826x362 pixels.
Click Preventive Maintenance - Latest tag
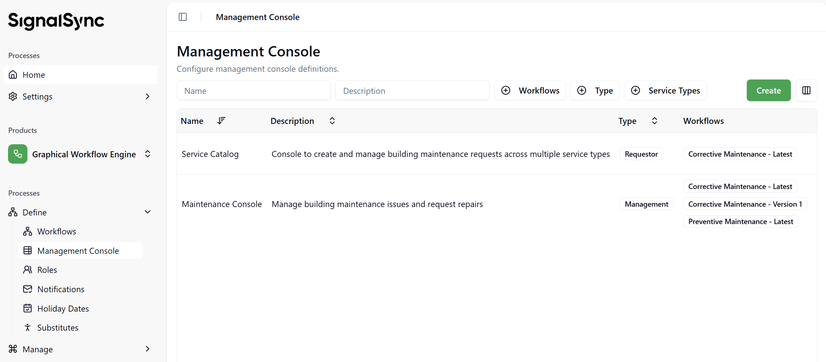pyautogui.click(x=741, y=221)
